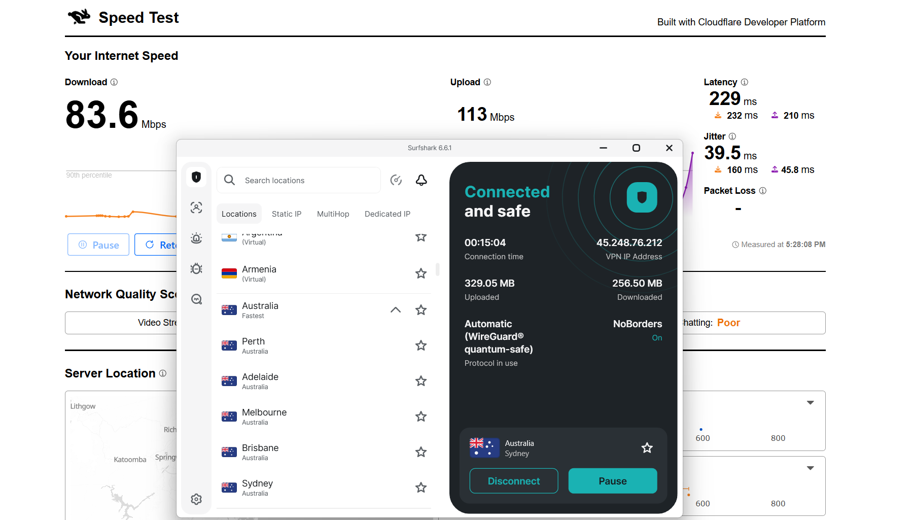The image size is (912, 520).
Task: Open notifications via the bell icon
Action: 422,180
